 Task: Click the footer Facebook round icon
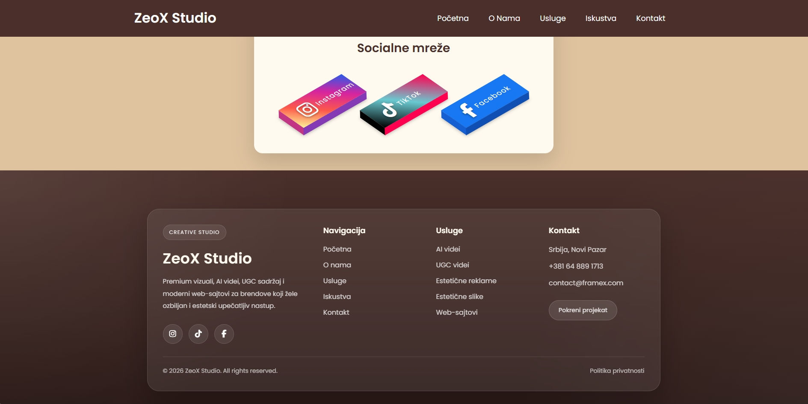click(x=224, y=334)
